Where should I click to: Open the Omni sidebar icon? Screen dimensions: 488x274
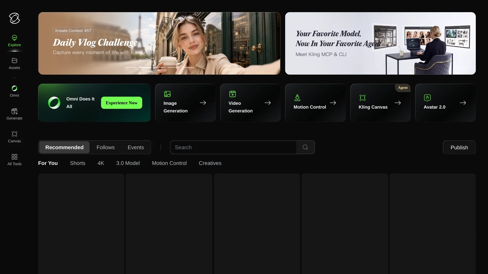14,88
